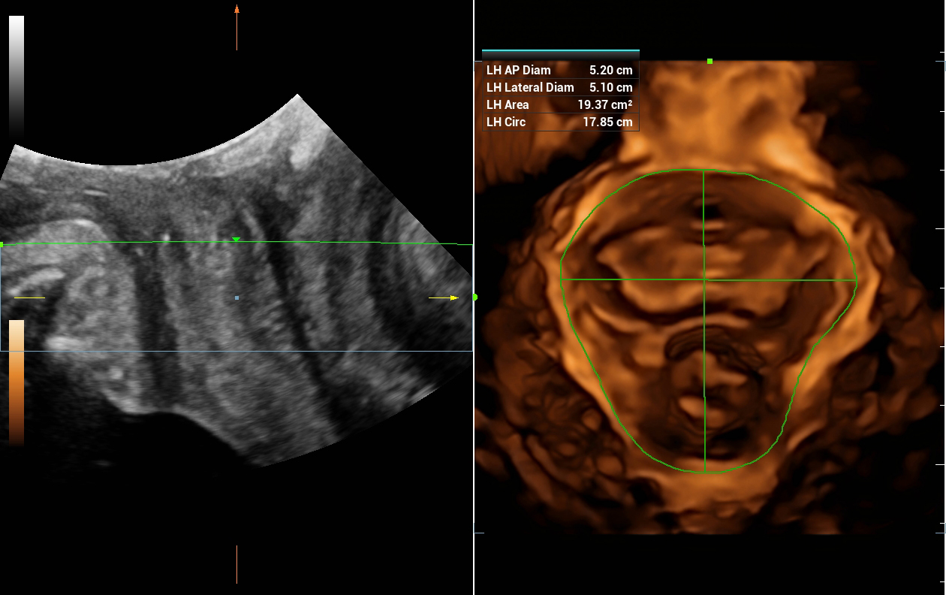Select the LH Lateral Diam measurement row
946x595 pixels.
560,87
